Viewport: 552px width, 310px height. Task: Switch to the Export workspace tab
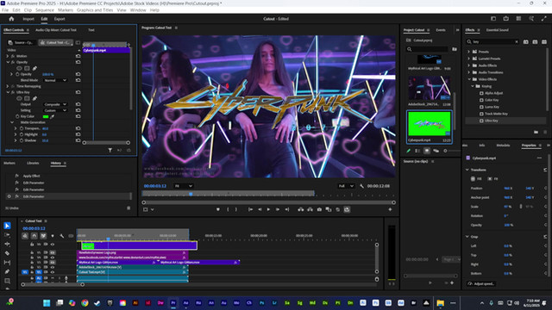pyautogui.click(x=60, y=19)
